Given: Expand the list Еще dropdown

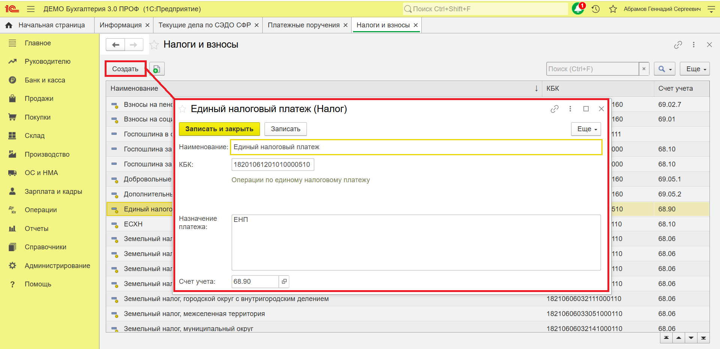Looking at the screenshot, I should [695, 69].
